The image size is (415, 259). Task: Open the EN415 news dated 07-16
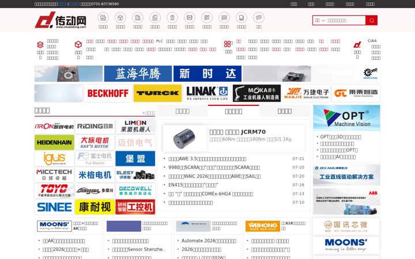[x=193, y=185]
